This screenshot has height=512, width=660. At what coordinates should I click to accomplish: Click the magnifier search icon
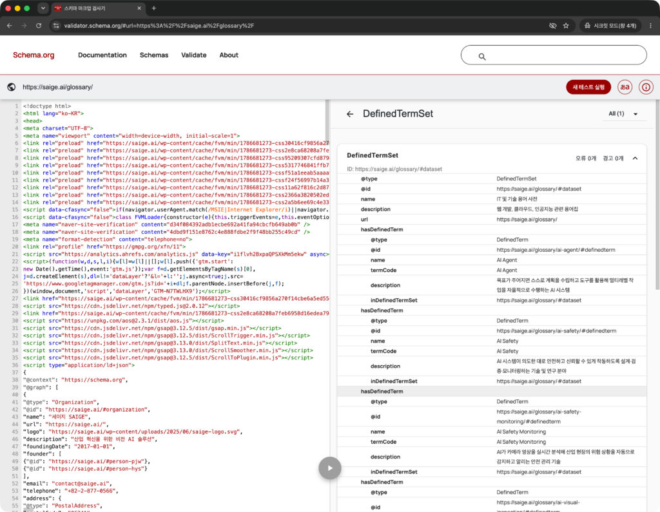coord(482,57)
